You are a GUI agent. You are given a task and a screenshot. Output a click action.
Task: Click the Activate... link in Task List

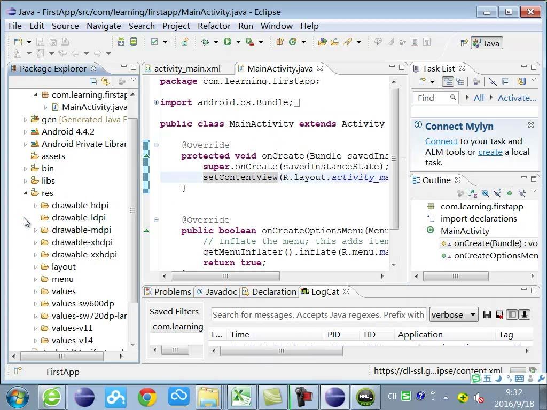click(x=517, y=98)
